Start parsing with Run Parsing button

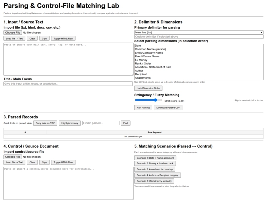coord(143,108)
